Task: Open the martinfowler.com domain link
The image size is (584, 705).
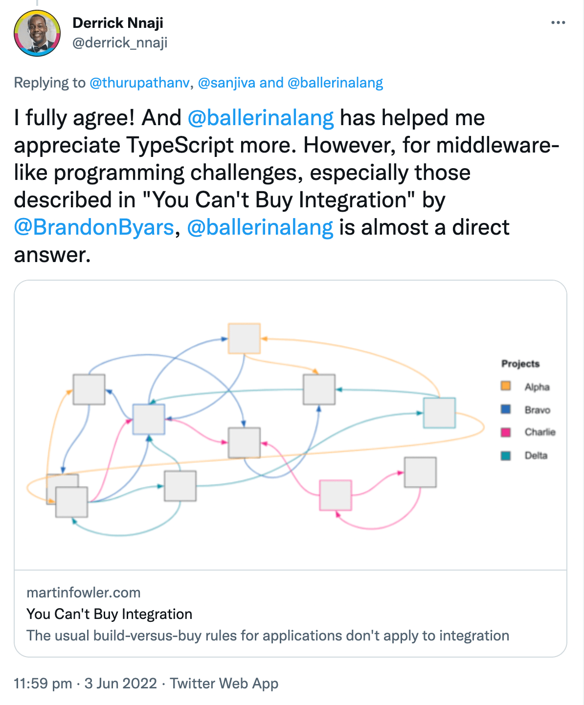Action: point(84,593)
